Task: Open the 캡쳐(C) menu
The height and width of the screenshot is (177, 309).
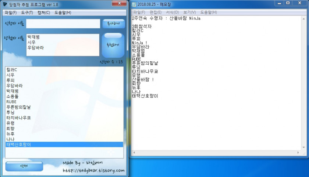Action: coord(43,12)
